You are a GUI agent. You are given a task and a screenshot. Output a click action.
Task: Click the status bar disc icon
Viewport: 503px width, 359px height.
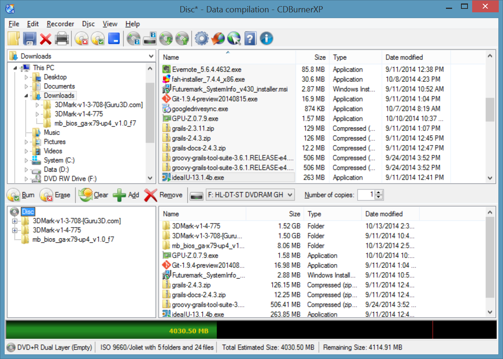point(11,347)
